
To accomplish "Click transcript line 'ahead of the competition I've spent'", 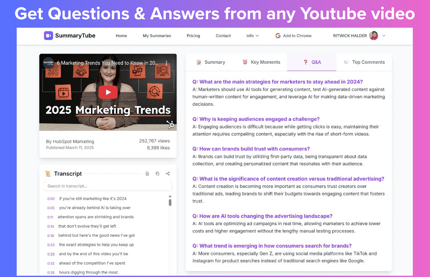I will tap(92, 263).
